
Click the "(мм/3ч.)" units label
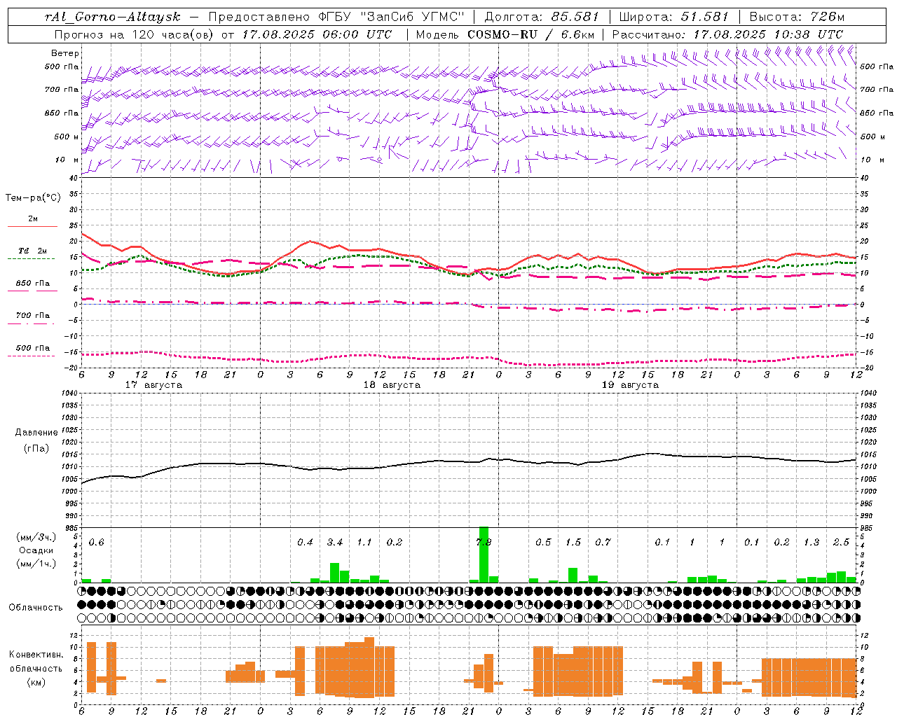click(36, 537)
